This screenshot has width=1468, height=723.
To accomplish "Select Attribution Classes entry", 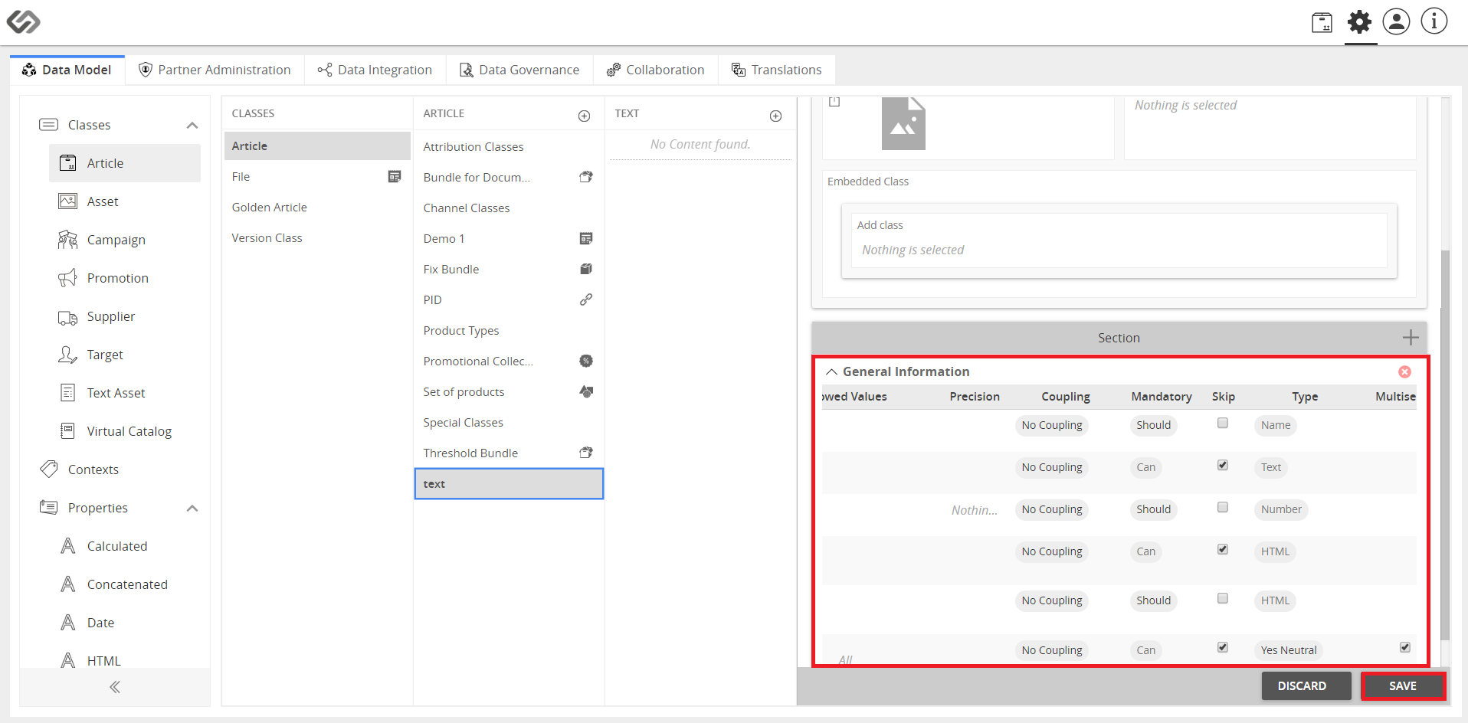I will pyautogui.click(x=509, y=146).
